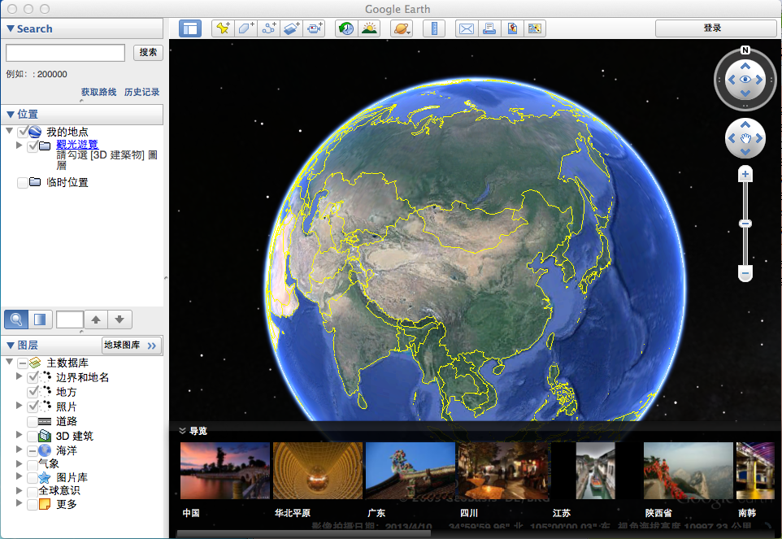
Task: Add a path from the toolbar
Action: (269, 28)
